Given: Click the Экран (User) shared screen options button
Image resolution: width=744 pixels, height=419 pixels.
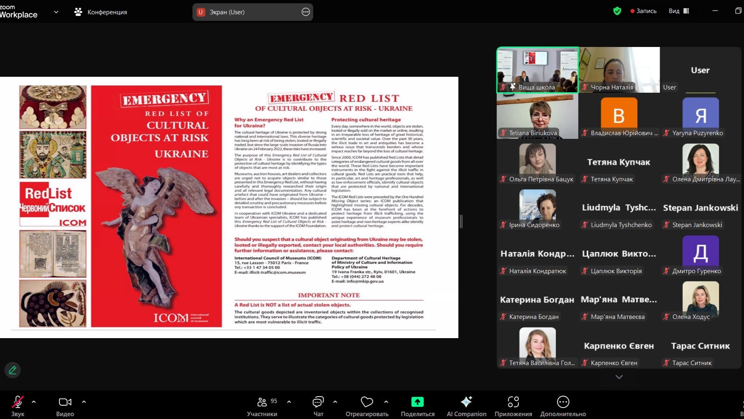Looking at the screenshot, I should [306, 12].
